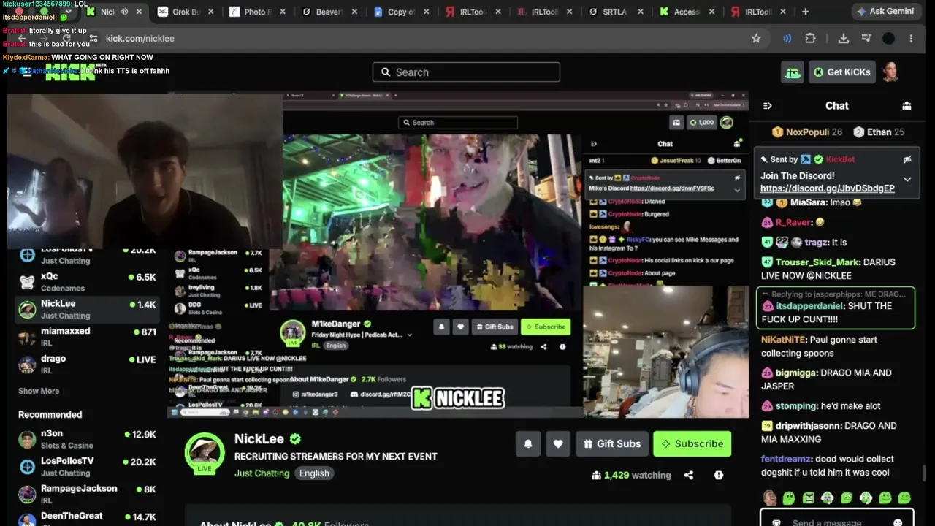Close the Grok browser tab

pos(211,12)
